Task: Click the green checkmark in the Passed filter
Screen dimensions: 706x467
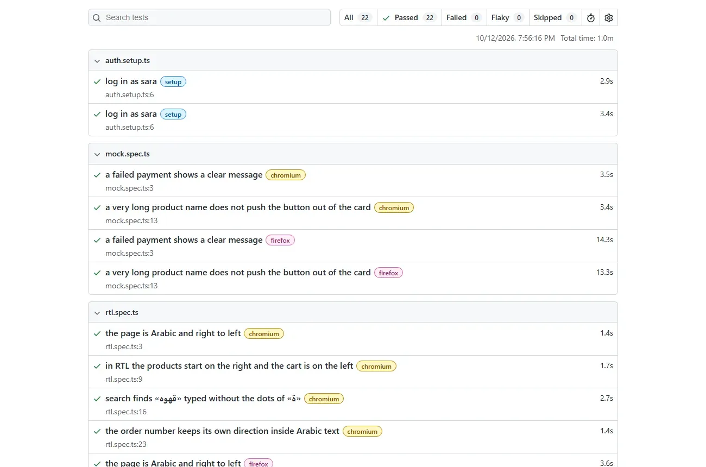Action: [386, 18]
